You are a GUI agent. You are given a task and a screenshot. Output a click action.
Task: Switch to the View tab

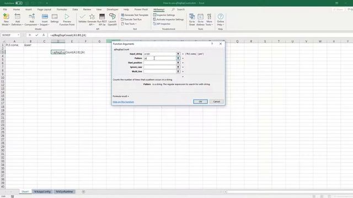coord(99,9)
